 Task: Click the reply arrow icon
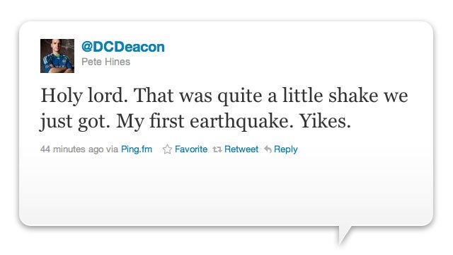click(268, 149)
